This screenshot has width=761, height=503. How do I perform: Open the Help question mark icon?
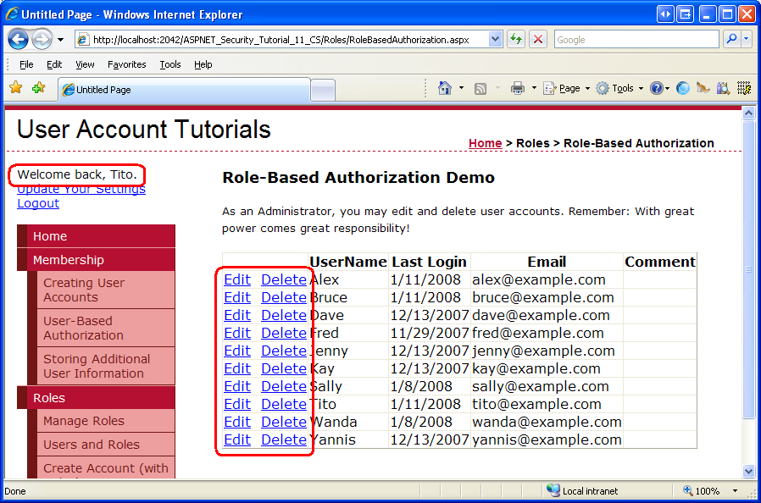[x=656, y=88]
